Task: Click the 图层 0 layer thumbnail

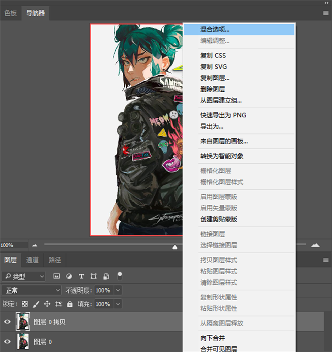Action: 23,341
